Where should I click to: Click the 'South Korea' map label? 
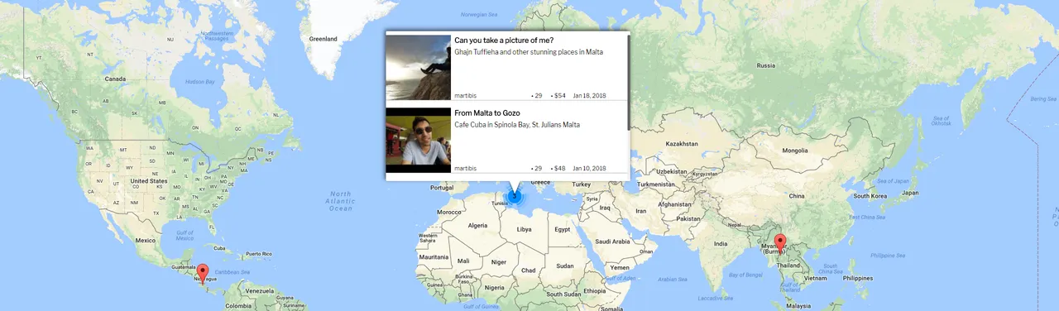coord(870,196)
